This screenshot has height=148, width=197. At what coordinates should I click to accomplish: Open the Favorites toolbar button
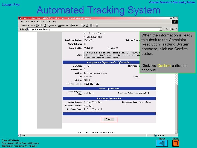click(x=63, y=25)
